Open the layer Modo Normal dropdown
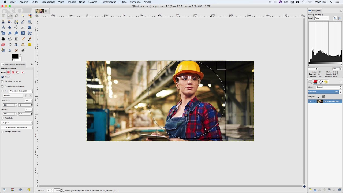Image resolution: width=343 pixels, height=193 pixels. (x=329, y=87)
